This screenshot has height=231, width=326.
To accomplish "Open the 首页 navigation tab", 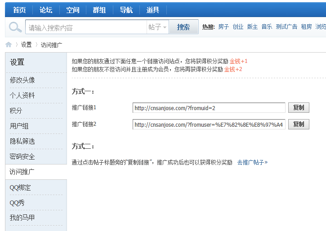I will coord(19,10).
